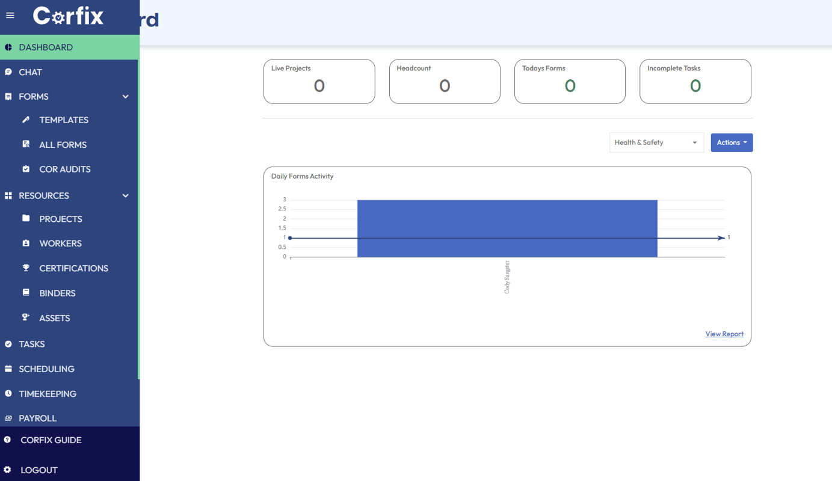Open the Actions dropdown button
Viewport: 832px width, 481px height.
[731, 142]
